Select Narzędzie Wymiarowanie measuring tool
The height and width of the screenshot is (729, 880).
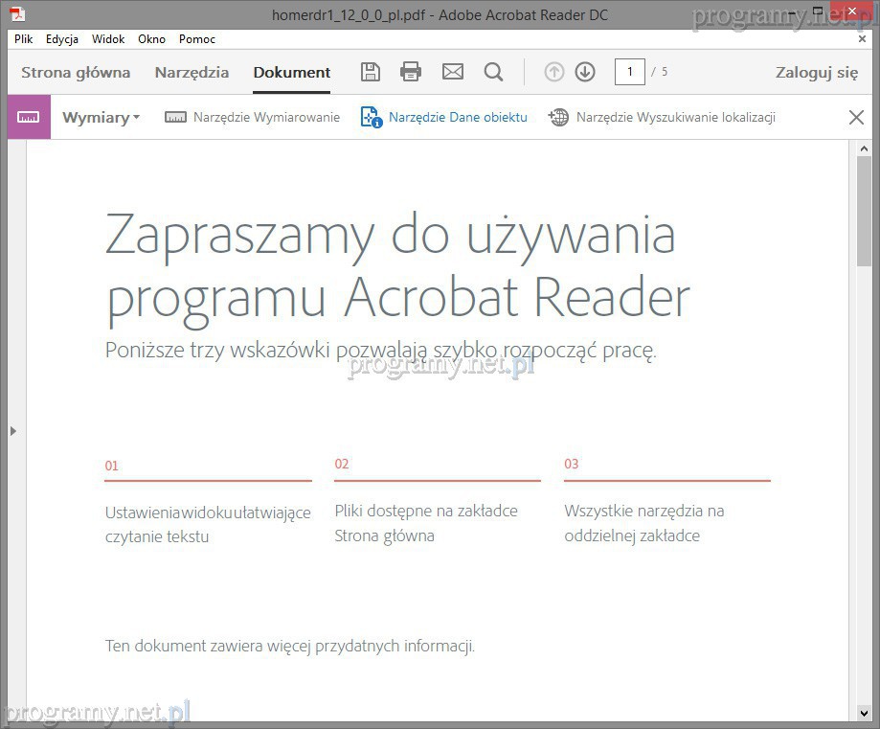tap(253, 117)
